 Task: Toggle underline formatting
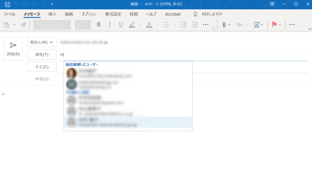click(x=121, y=25)
